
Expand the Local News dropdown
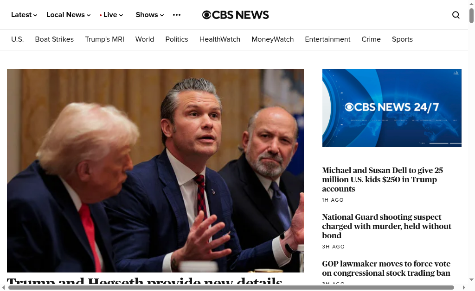(x=69, y=15)
